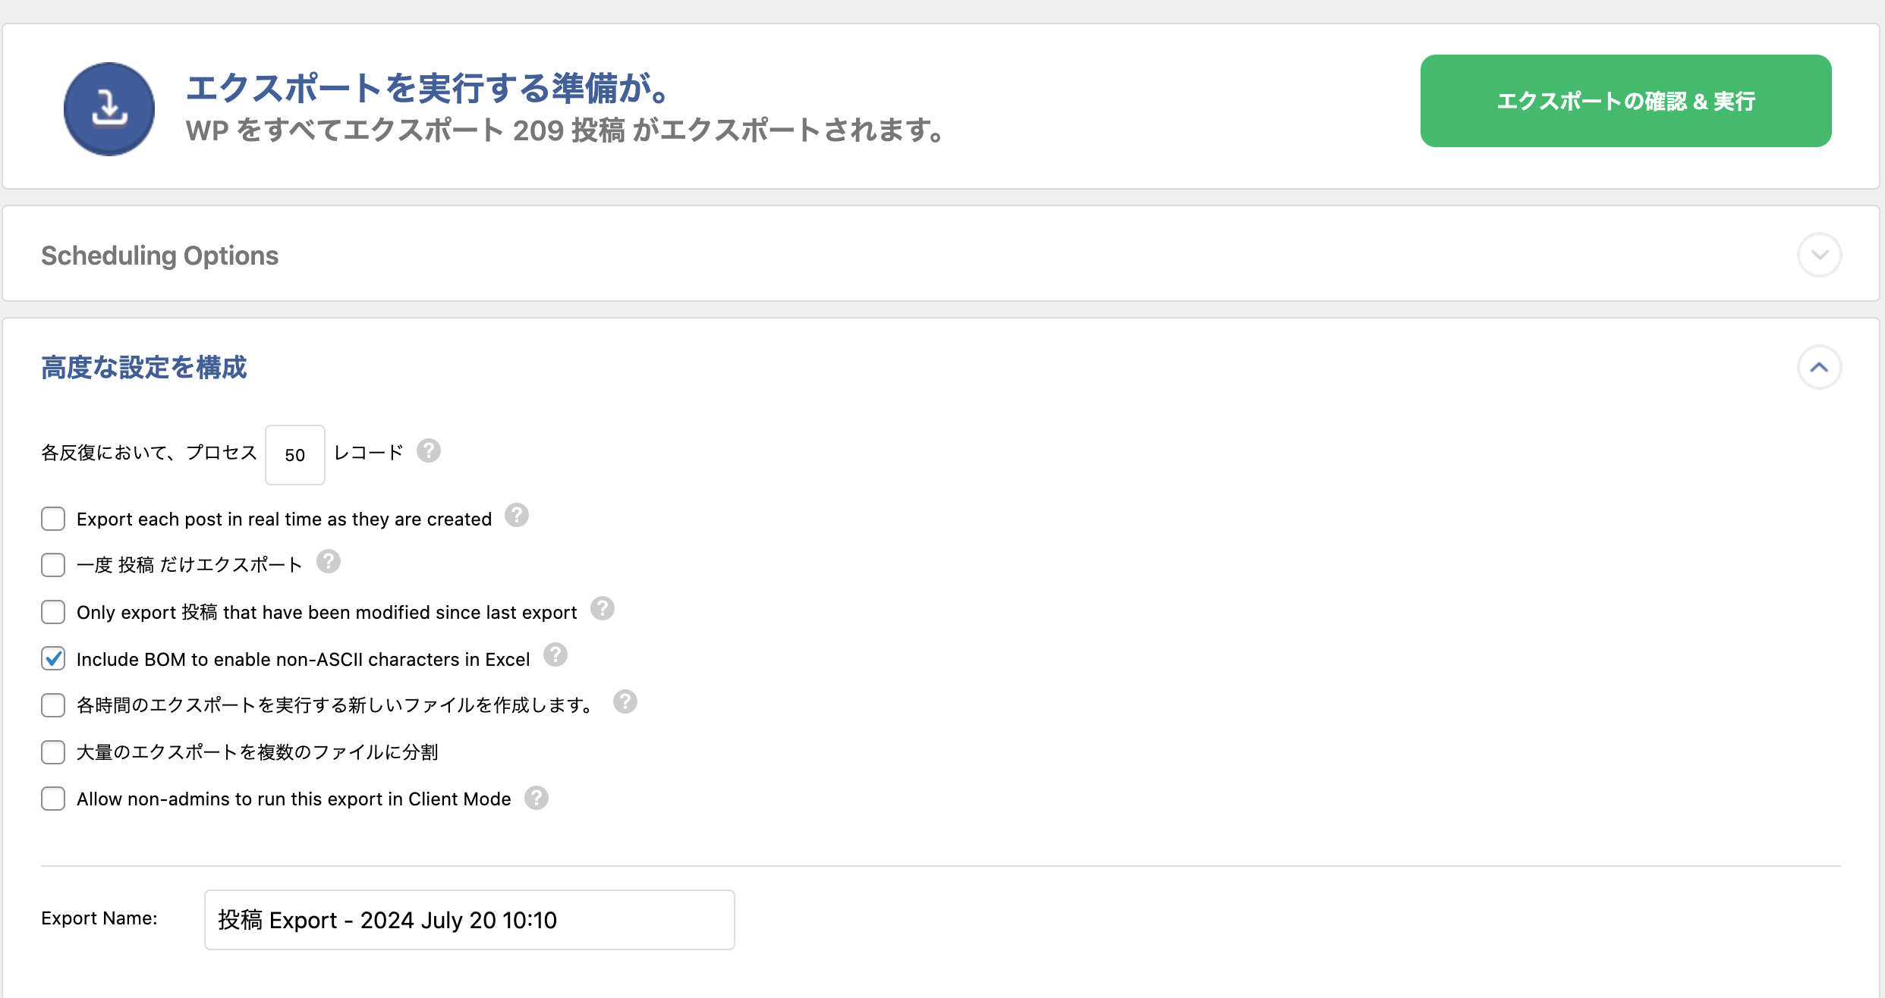Uncheck Include BOM for non-ASCII characters checkbox
Image resolution: width=1885 pixels, height=998 pixels.
[x=53, y=658]
